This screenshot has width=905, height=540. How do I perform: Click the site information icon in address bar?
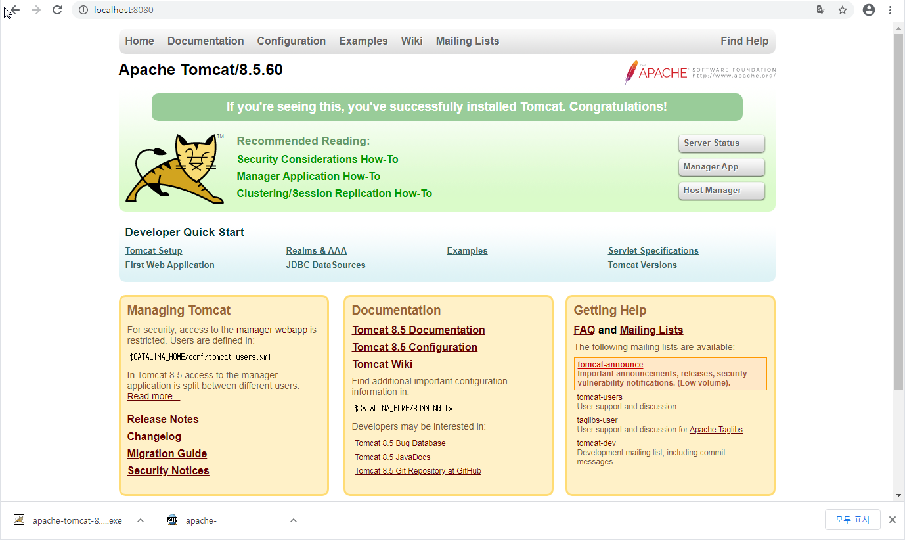83,10
